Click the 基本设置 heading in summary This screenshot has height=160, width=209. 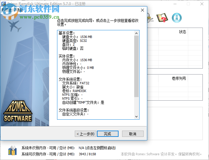[67, 33]
